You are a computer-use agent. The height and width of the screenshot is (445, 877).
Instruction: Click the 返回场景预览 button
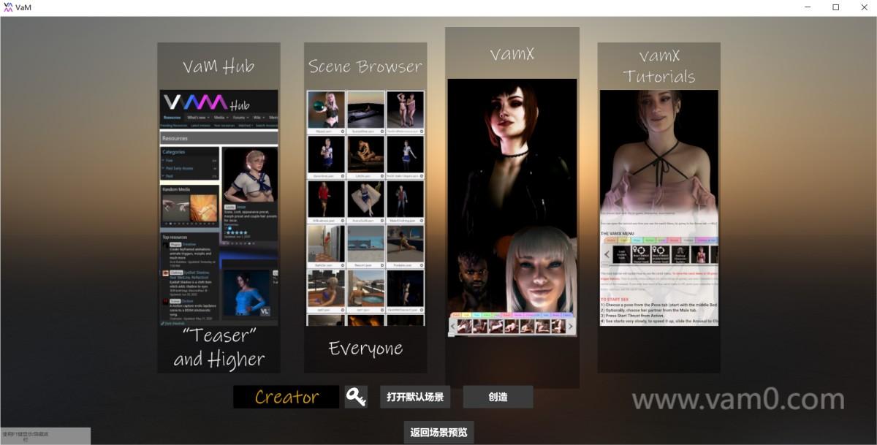coord(438,432)
